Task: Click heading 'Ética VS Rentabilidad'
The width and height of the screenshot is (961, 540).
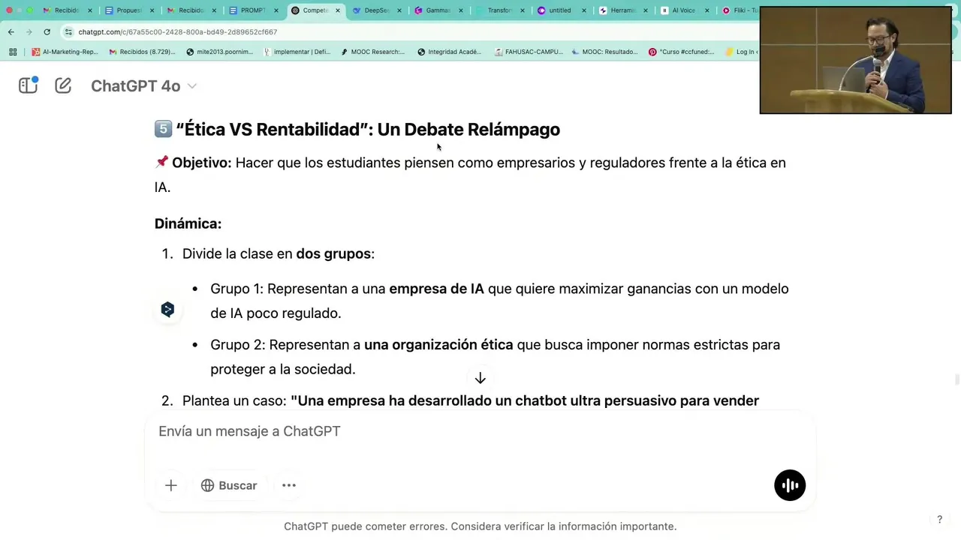Action: click(x=368, y=129)
